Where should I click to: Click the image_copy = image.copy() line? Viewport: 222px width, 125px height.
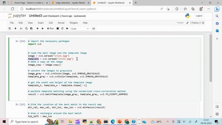tap(45, 65)
